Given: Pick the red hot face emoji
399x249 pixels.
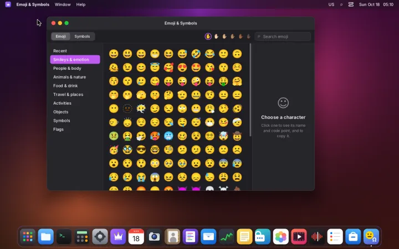Looking at the screenshot, I should [x=155, y=136].
